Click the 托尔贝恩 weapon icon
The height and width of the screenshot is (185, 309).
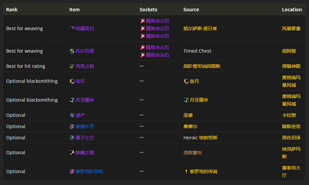tap(72, 51)
